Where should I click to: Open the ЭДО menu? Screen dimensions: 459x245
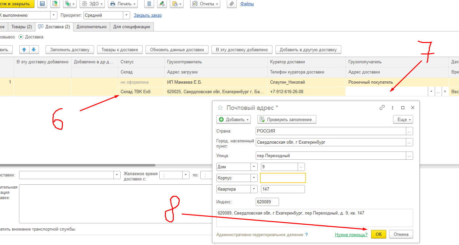[x=92, y=4]
